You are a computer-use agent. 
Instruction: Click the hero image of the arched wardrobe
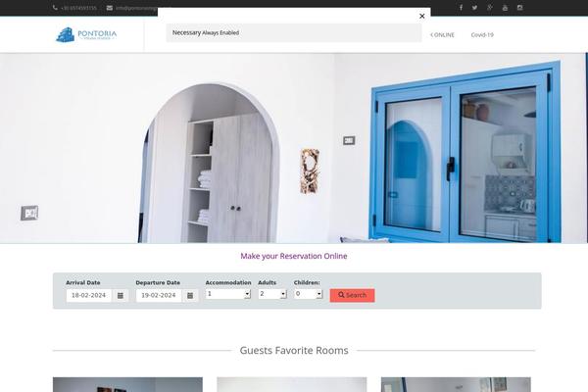(294, 148)
